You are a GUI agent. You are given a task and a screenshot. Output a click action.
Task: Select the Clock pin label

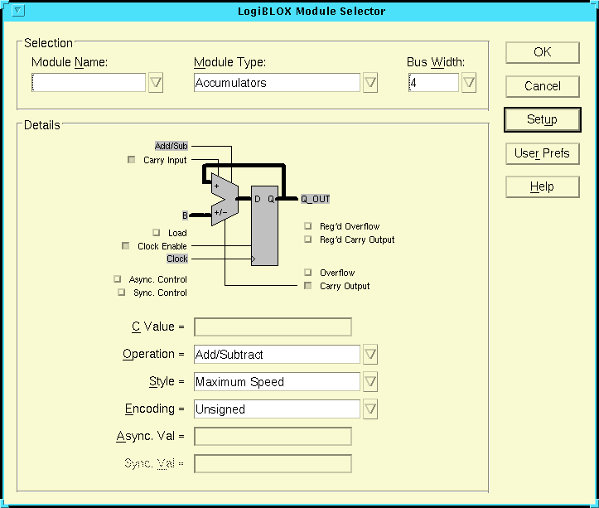pyautogui.click(x=176, y=259)
